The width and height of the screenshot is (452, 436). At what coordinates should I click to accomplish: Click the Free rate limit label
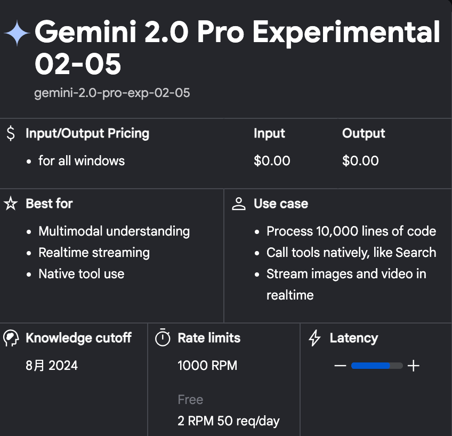190,399
